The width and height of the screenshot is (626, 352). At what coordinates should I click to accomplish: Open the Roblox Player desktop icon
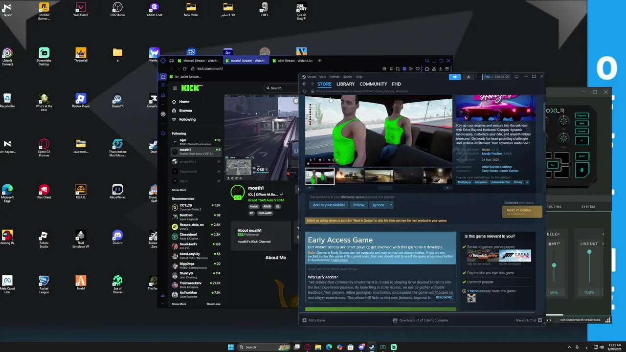(81, 101)
